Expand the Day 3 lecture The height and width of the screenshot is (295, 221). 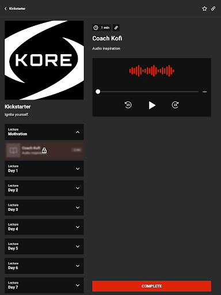(x=44, y=207)
